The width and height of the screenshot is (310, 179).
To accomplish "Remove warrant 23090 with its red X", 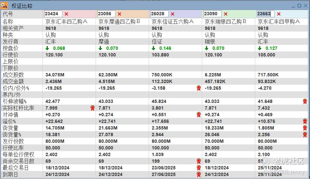I will pyautogui.click(x=226, y=14).
